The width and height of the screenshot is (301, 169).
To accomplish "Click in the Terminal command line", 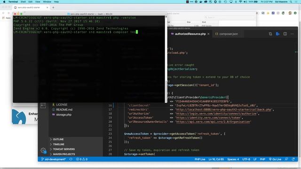I will click(76, 32).
